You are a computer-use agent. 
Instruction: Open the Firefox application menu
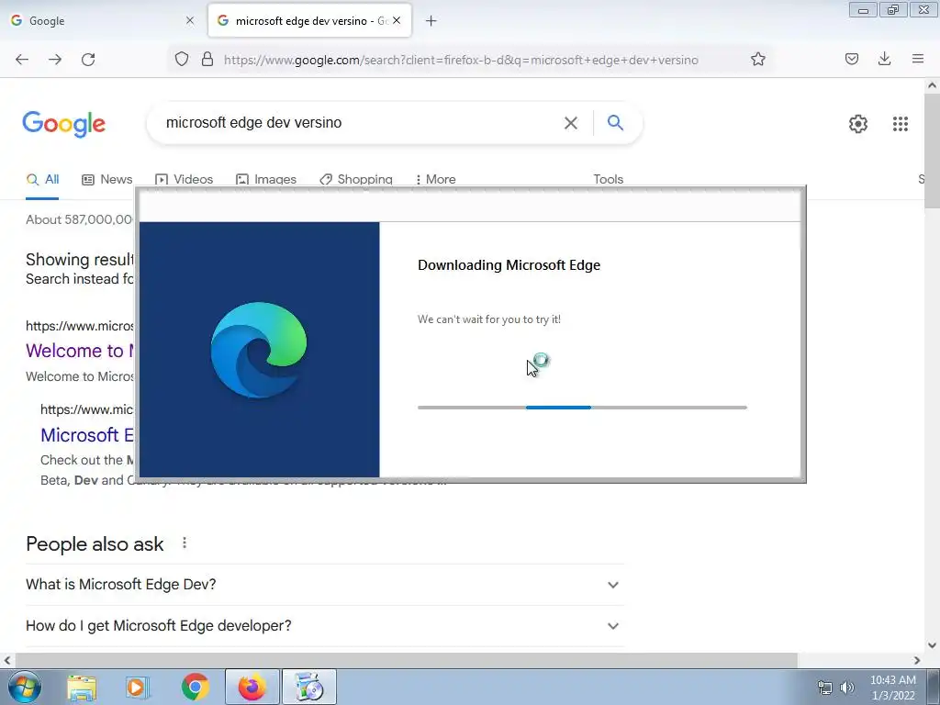[918, 59]
